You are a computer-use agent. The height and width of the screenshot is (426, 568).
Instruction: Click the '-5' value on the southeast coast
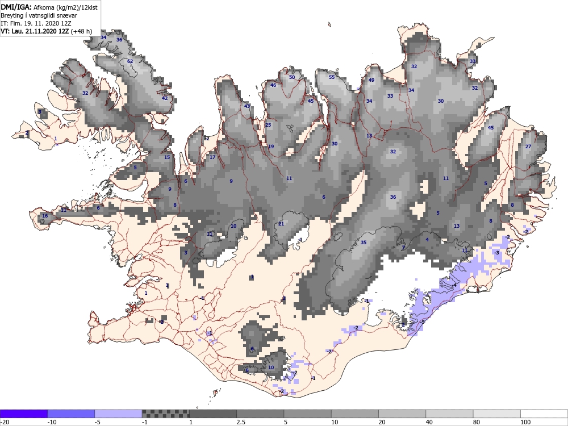(x=423, y=322)
